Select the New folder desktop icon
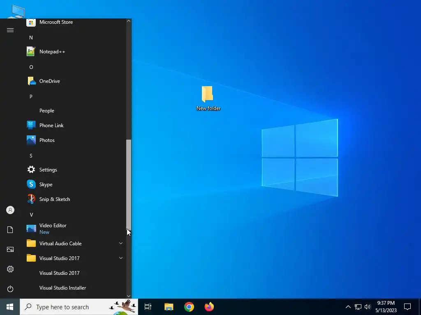The image size is (421, 315). 208,98
